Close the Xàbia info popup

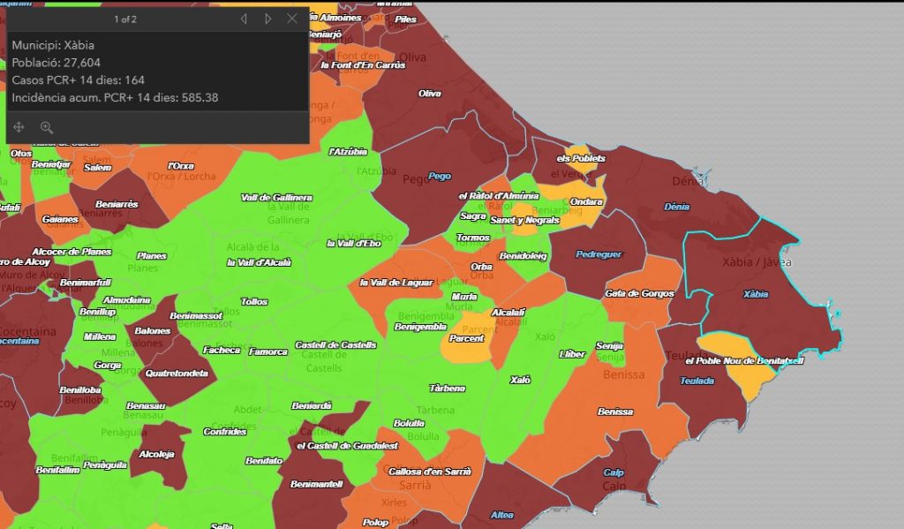(x=292, y=19)
